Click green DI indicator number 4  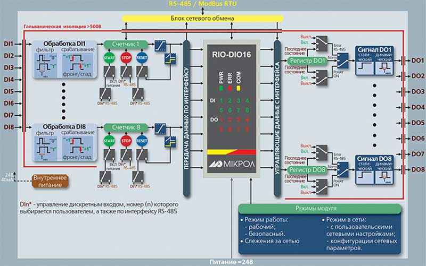247,101
